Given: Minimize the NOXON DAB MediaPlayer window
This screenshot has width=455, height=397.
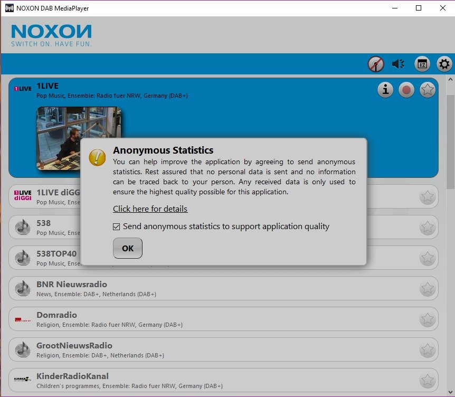Looking at the screenshot, I should 395,8.
